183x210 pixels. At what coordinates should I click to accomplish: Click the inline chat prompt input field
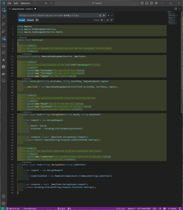[x=59, y=15]
